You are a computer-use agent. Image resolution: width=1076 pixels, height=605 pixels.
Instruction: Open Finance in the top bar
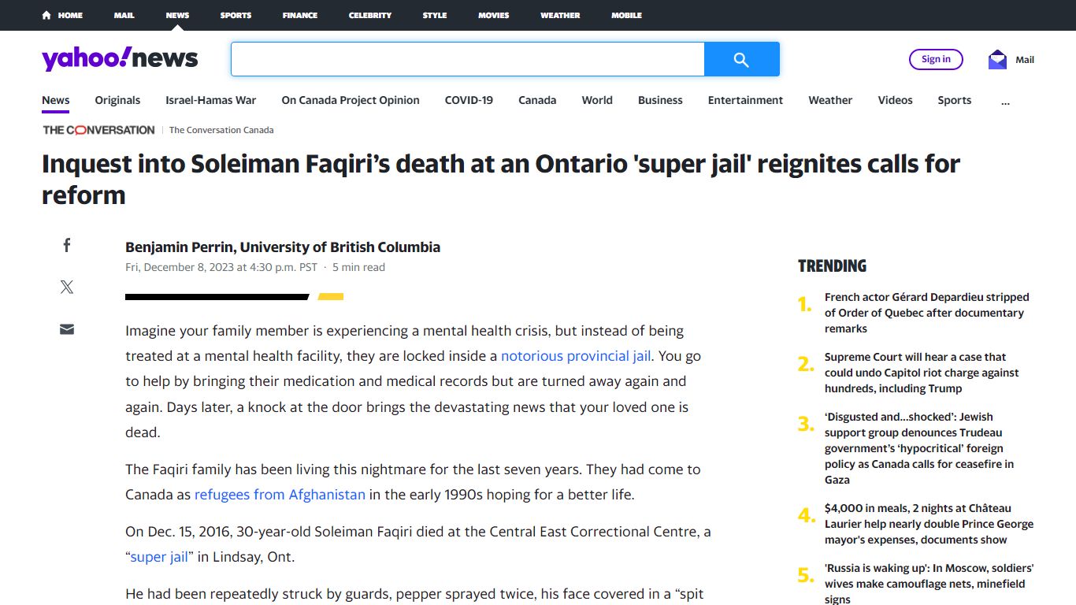300,15
